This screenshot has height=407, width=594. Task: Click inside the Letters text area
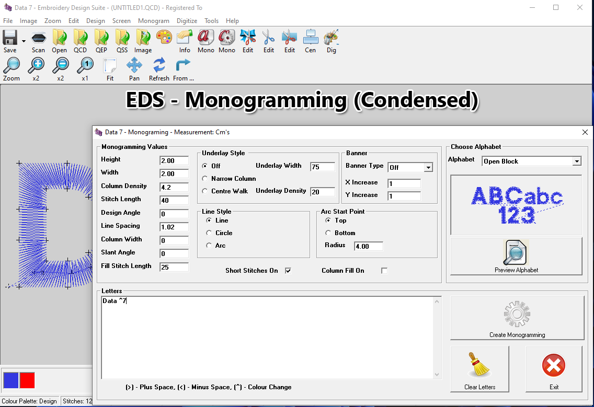coord(267,338)
